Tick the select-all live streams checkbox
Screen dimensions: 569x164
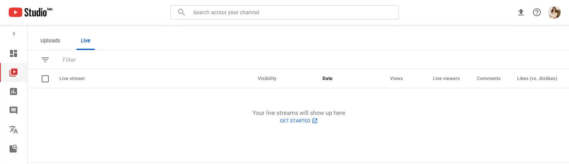pos(45,79)
